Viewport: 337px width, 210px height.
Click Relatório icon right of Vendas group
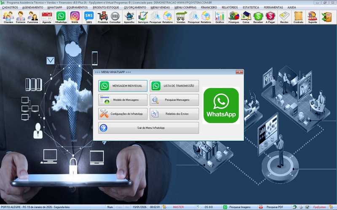206,17
